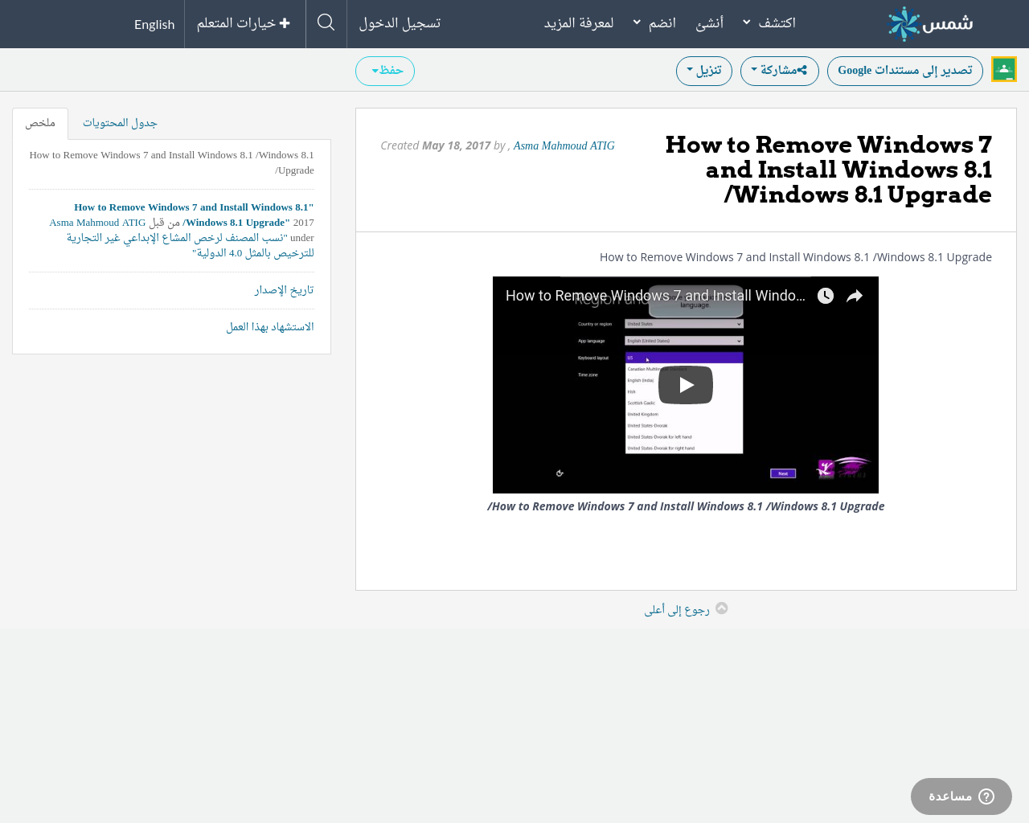Click the شمس logo in the header
Image resolution: width=1029 pixels, height=823 pixels.
[x=930, y=23]
